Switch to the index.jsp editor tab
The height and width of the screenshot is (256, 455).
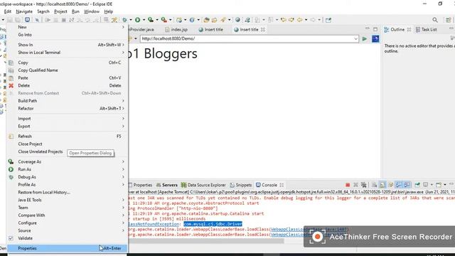[x=176, y=30]
